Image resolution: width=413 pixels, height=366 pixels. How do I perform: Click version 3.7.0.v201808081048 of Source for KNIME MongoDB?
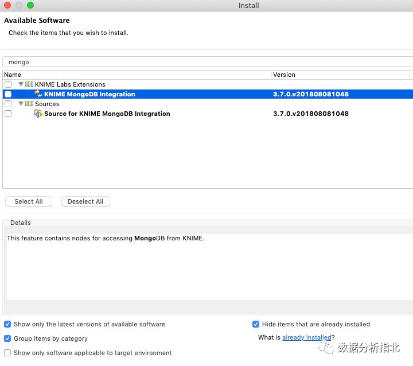tap(311, 114)
